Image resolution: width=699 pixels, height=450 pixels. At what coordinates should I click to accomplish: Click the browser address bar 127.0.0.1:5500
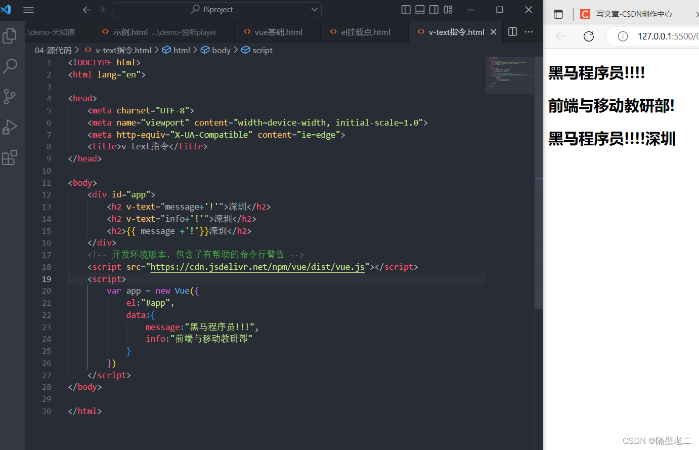click(668, 36)
